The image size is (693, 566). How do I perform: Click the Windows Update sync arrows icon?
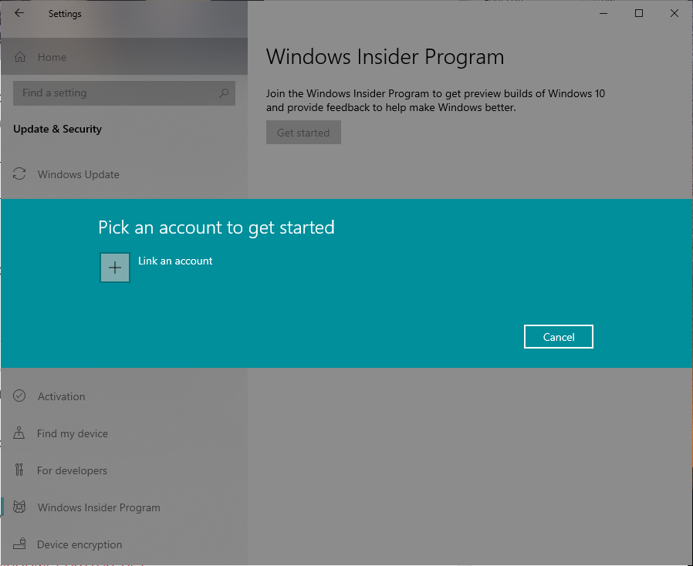point(20,174)
